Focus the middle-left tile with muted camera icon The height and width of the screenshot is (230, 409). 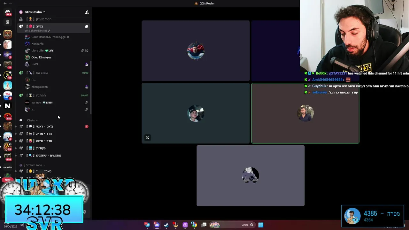click(196, 113)
